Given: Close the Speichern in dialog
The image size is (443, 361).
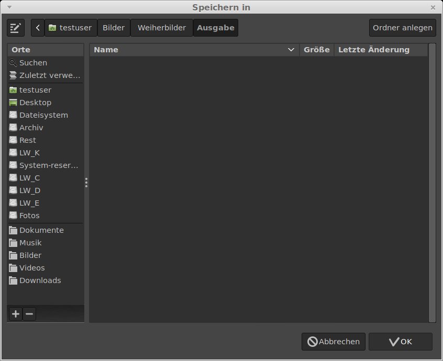Looking at the screenshot, I should [433, 8].
